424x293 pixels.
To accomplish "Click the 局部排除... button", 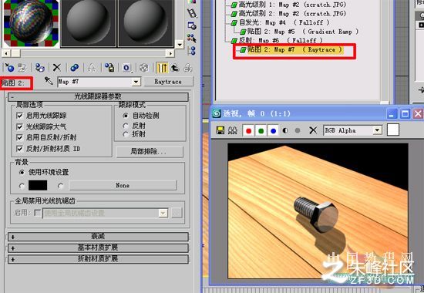I will click(150, 152).
